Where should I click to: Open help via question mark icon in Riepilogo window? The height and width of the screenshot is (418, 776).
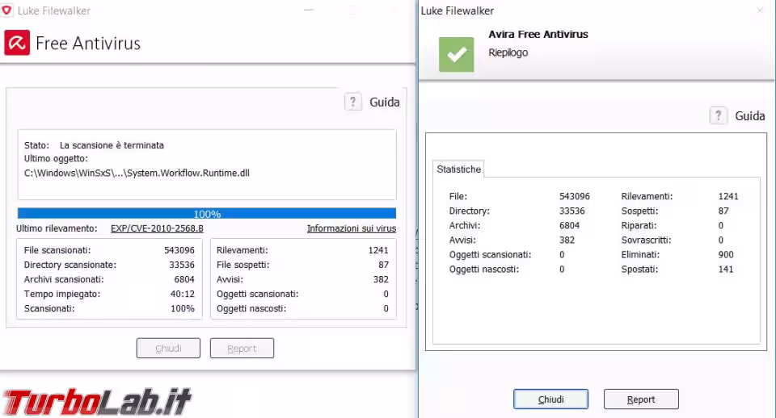click(x=718, y=116)
